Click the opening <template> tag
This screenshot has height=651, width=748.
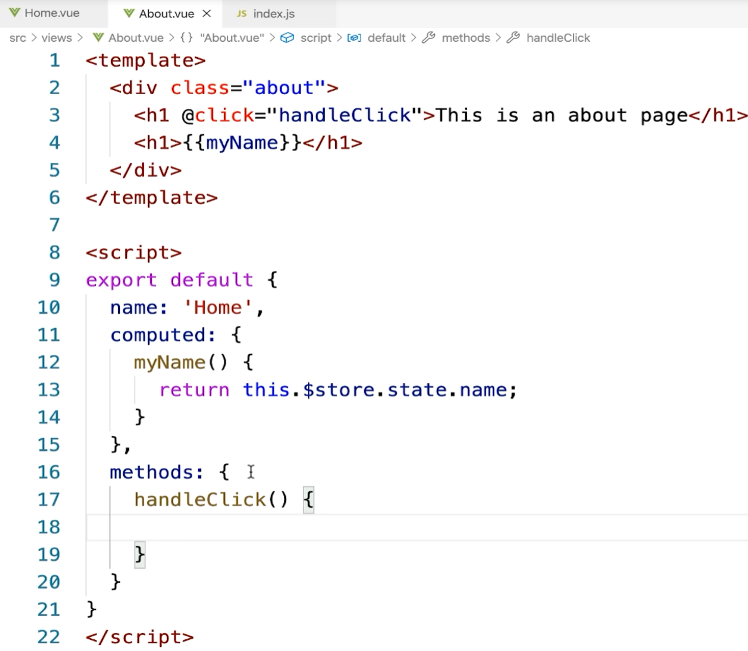point(146,61)
